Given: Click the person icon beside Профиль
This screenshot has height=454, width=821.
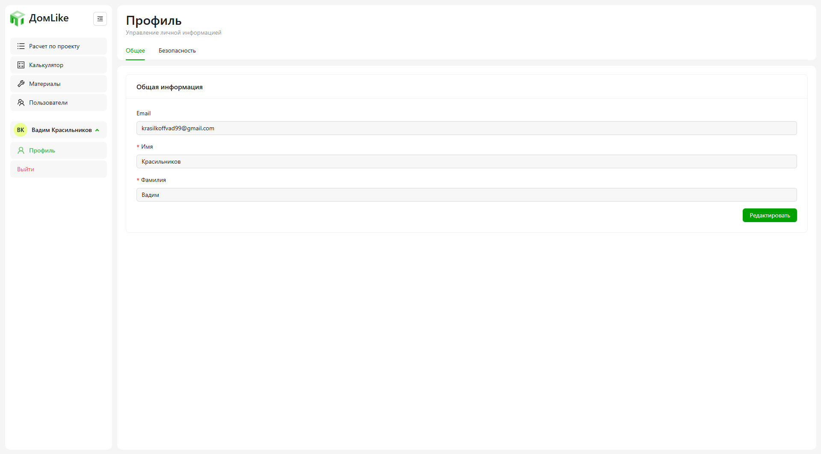Looking at the screenshot, I should [x=21, y=150].
